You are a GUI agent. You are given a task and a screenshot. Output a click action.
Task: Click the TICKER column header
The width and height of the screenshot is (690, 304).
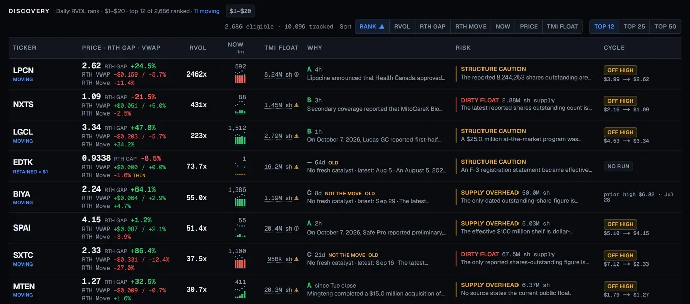(25, 48)
